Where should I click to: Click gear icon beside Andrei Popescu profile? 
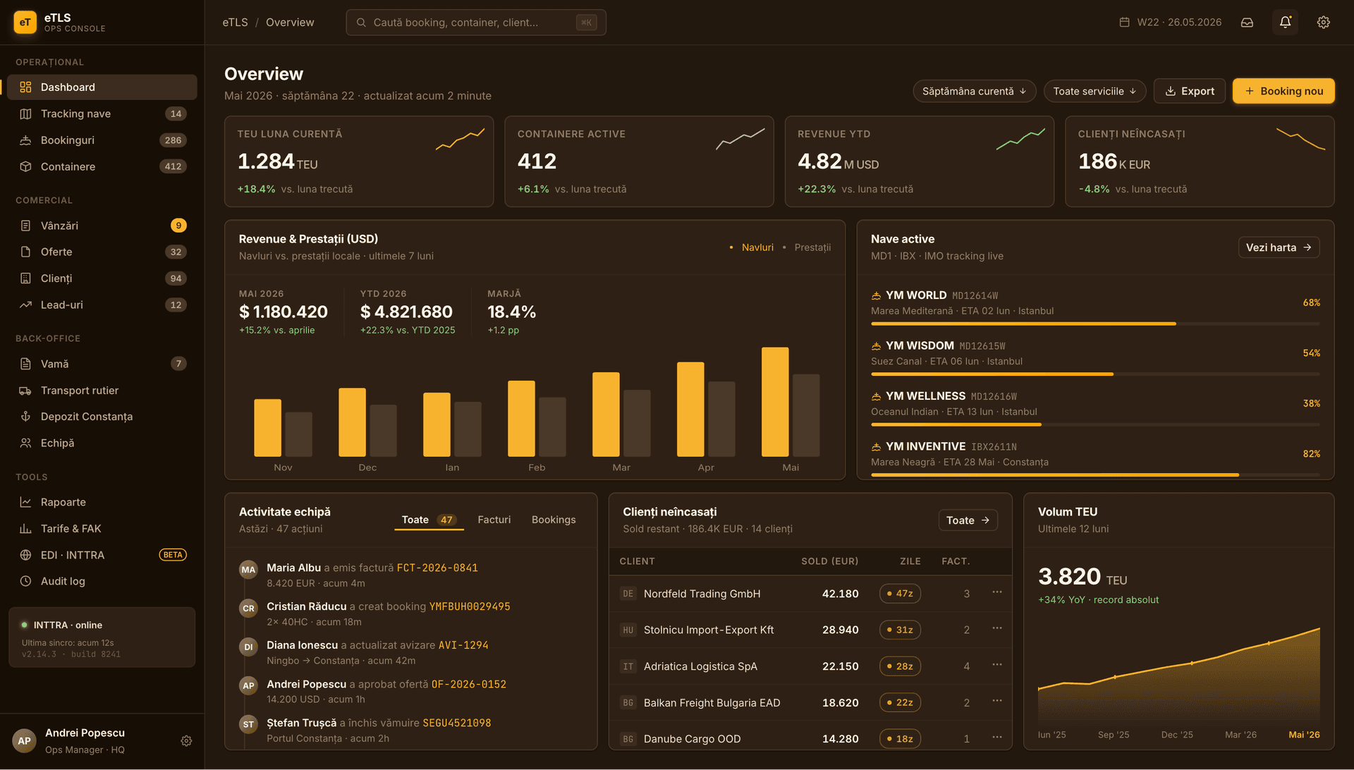pos(186,741)
